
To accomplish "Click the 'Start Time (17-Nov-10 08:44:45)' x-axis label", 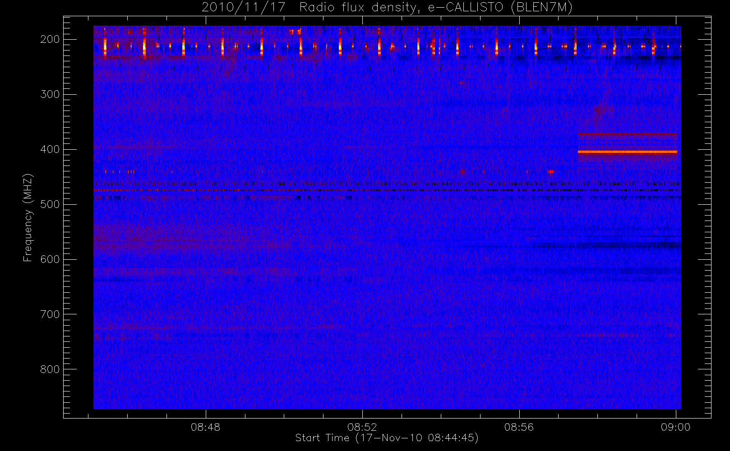I will (x=387, y=438).
